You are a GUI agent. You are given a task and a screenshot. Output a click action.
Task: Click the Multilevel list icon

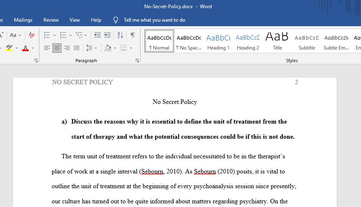tap(79, 35)
